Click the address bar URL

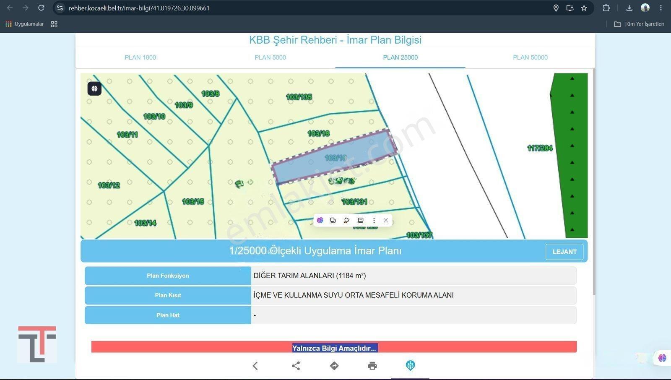click(139, 8)
